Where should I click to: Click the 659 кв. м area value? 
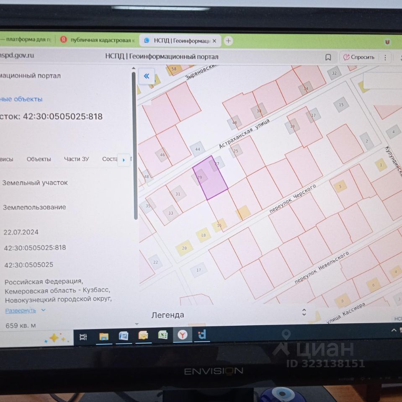pyautogui.click(x=21, y=326)
